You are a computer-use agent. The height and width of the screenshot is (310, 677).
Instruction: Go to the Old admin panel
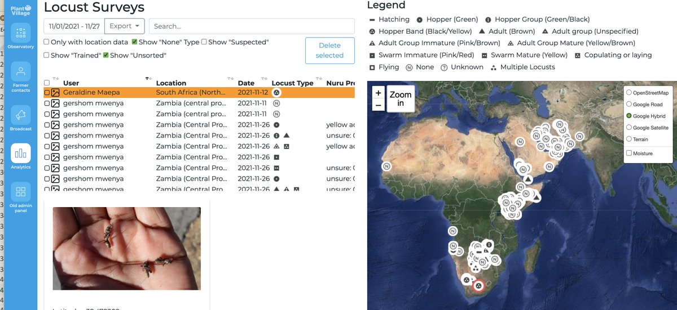(x=20, y=197)
